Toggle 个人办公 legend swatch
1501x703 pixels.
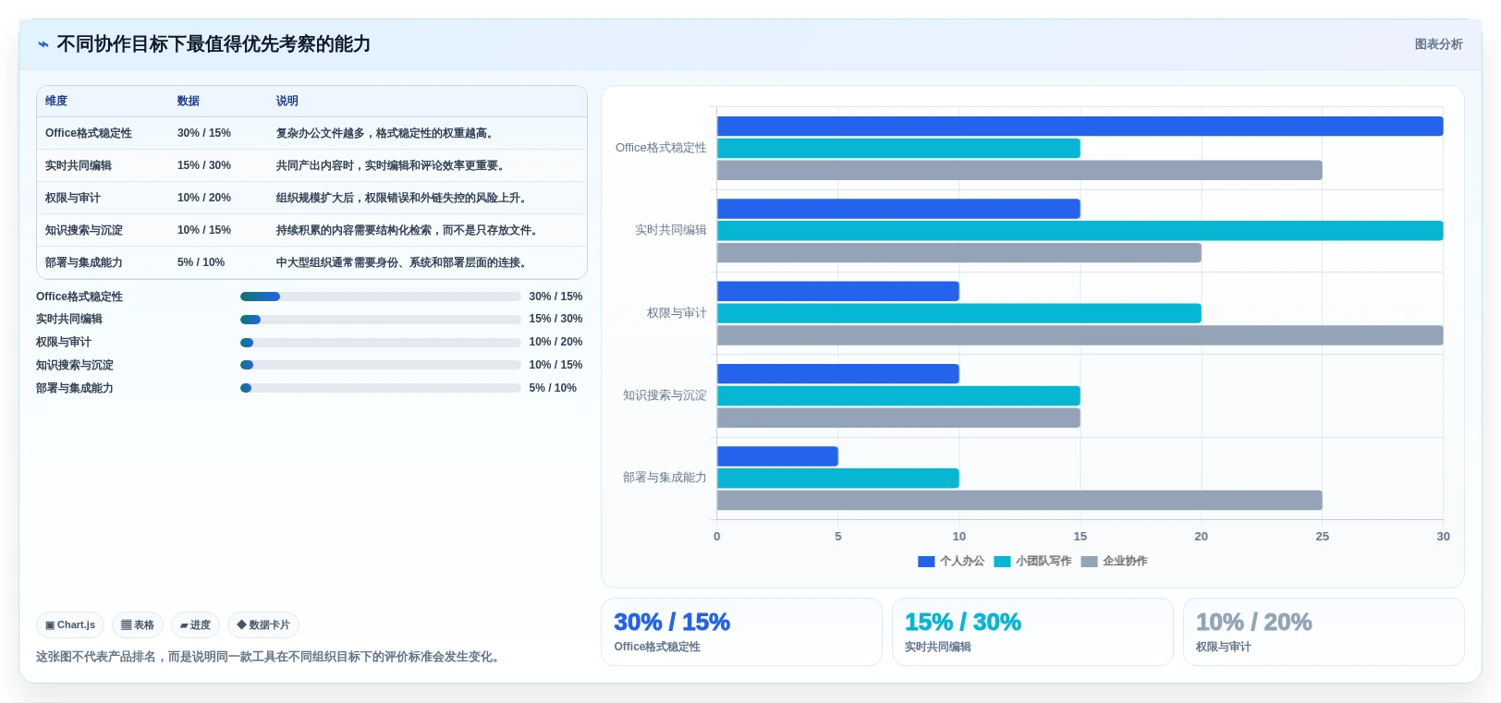tap(926, 562)
